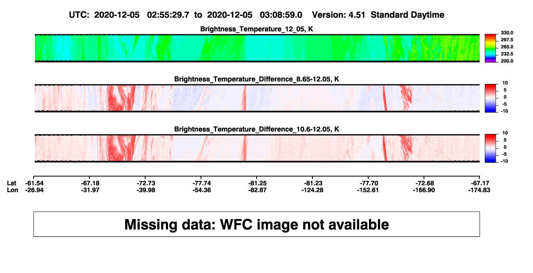The height and width of the screenshot is (273, 533).
Task: Click the red-blue colorbar beside the 8.65-12.05 plot
Action: pos(491,98)
